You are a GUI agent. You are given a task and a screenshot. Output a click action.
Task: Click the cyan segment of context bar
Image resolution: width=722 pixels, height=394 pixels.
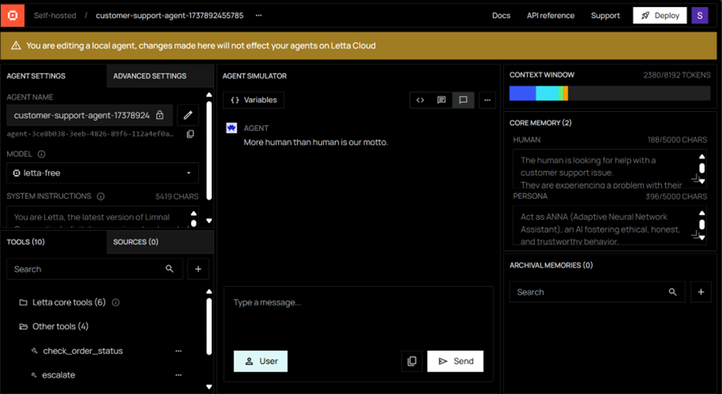[x=547, y=94]
